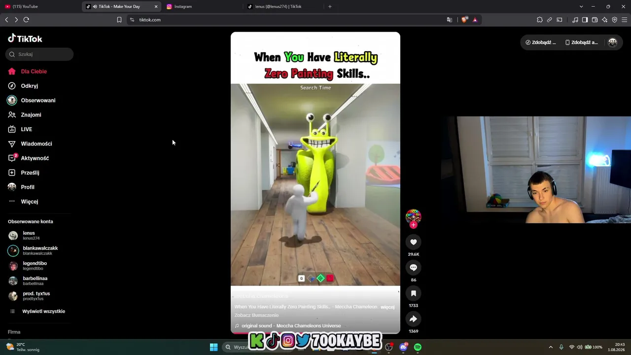Open Spotify from the taskbar
Image resolution: width=631 pixels, height=355 pixels.
click(x=418, y=347)
